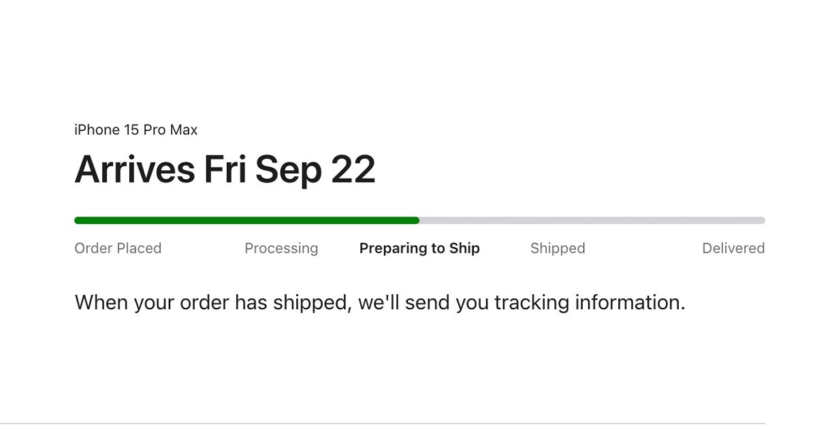This screenshot has height=429, width=817.
Task: Click the tracking information message text
Action: tap(379, 302)
